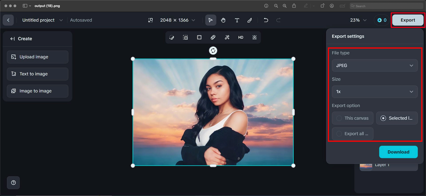Screen dimensions: 426x196
Task: Select the Hand pan tool
Action: [x=223, y=20]
